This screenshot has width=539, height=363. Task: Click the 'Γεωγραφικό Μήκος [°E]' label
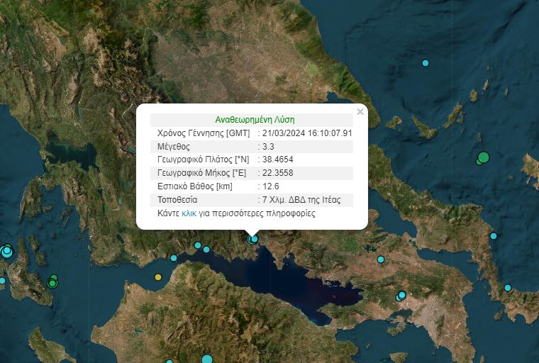pos(202,173)
